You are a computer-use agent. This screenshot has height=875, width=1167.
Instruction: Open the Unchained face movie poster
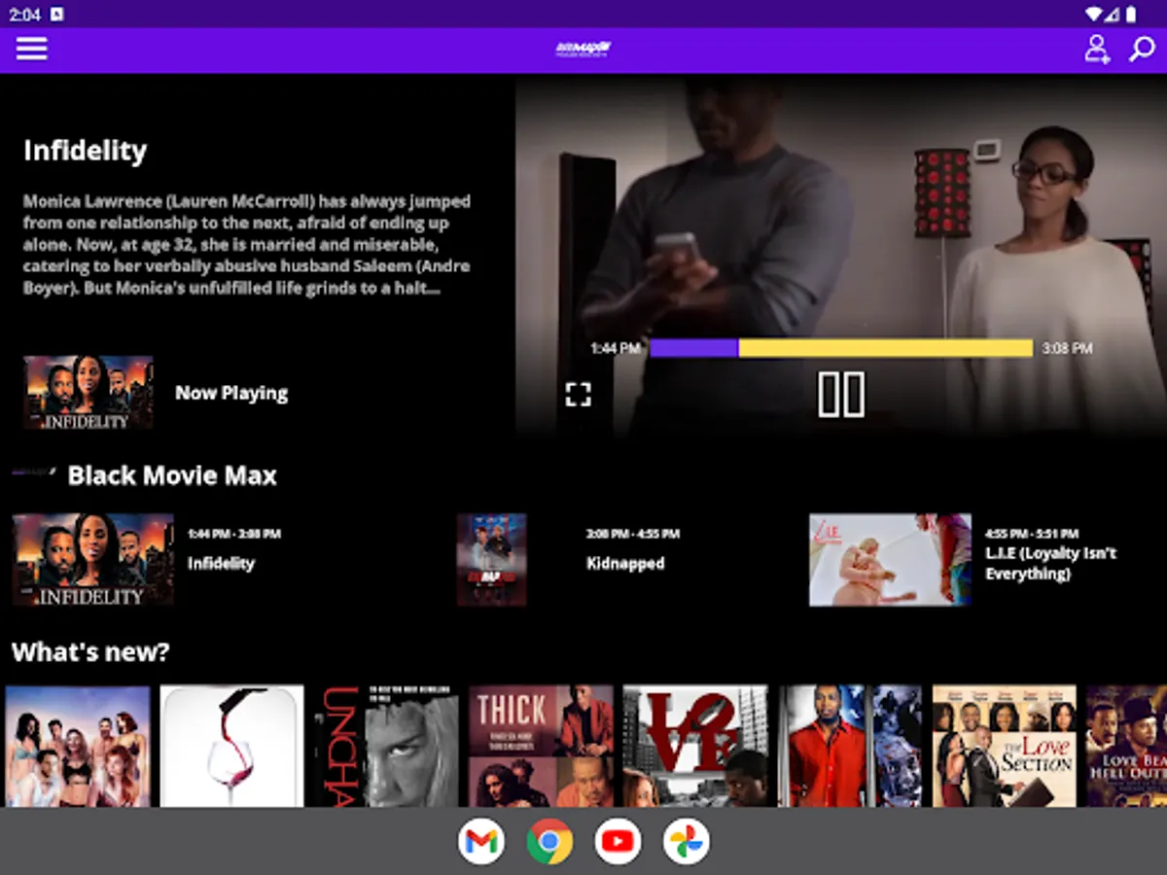[386, 747]
